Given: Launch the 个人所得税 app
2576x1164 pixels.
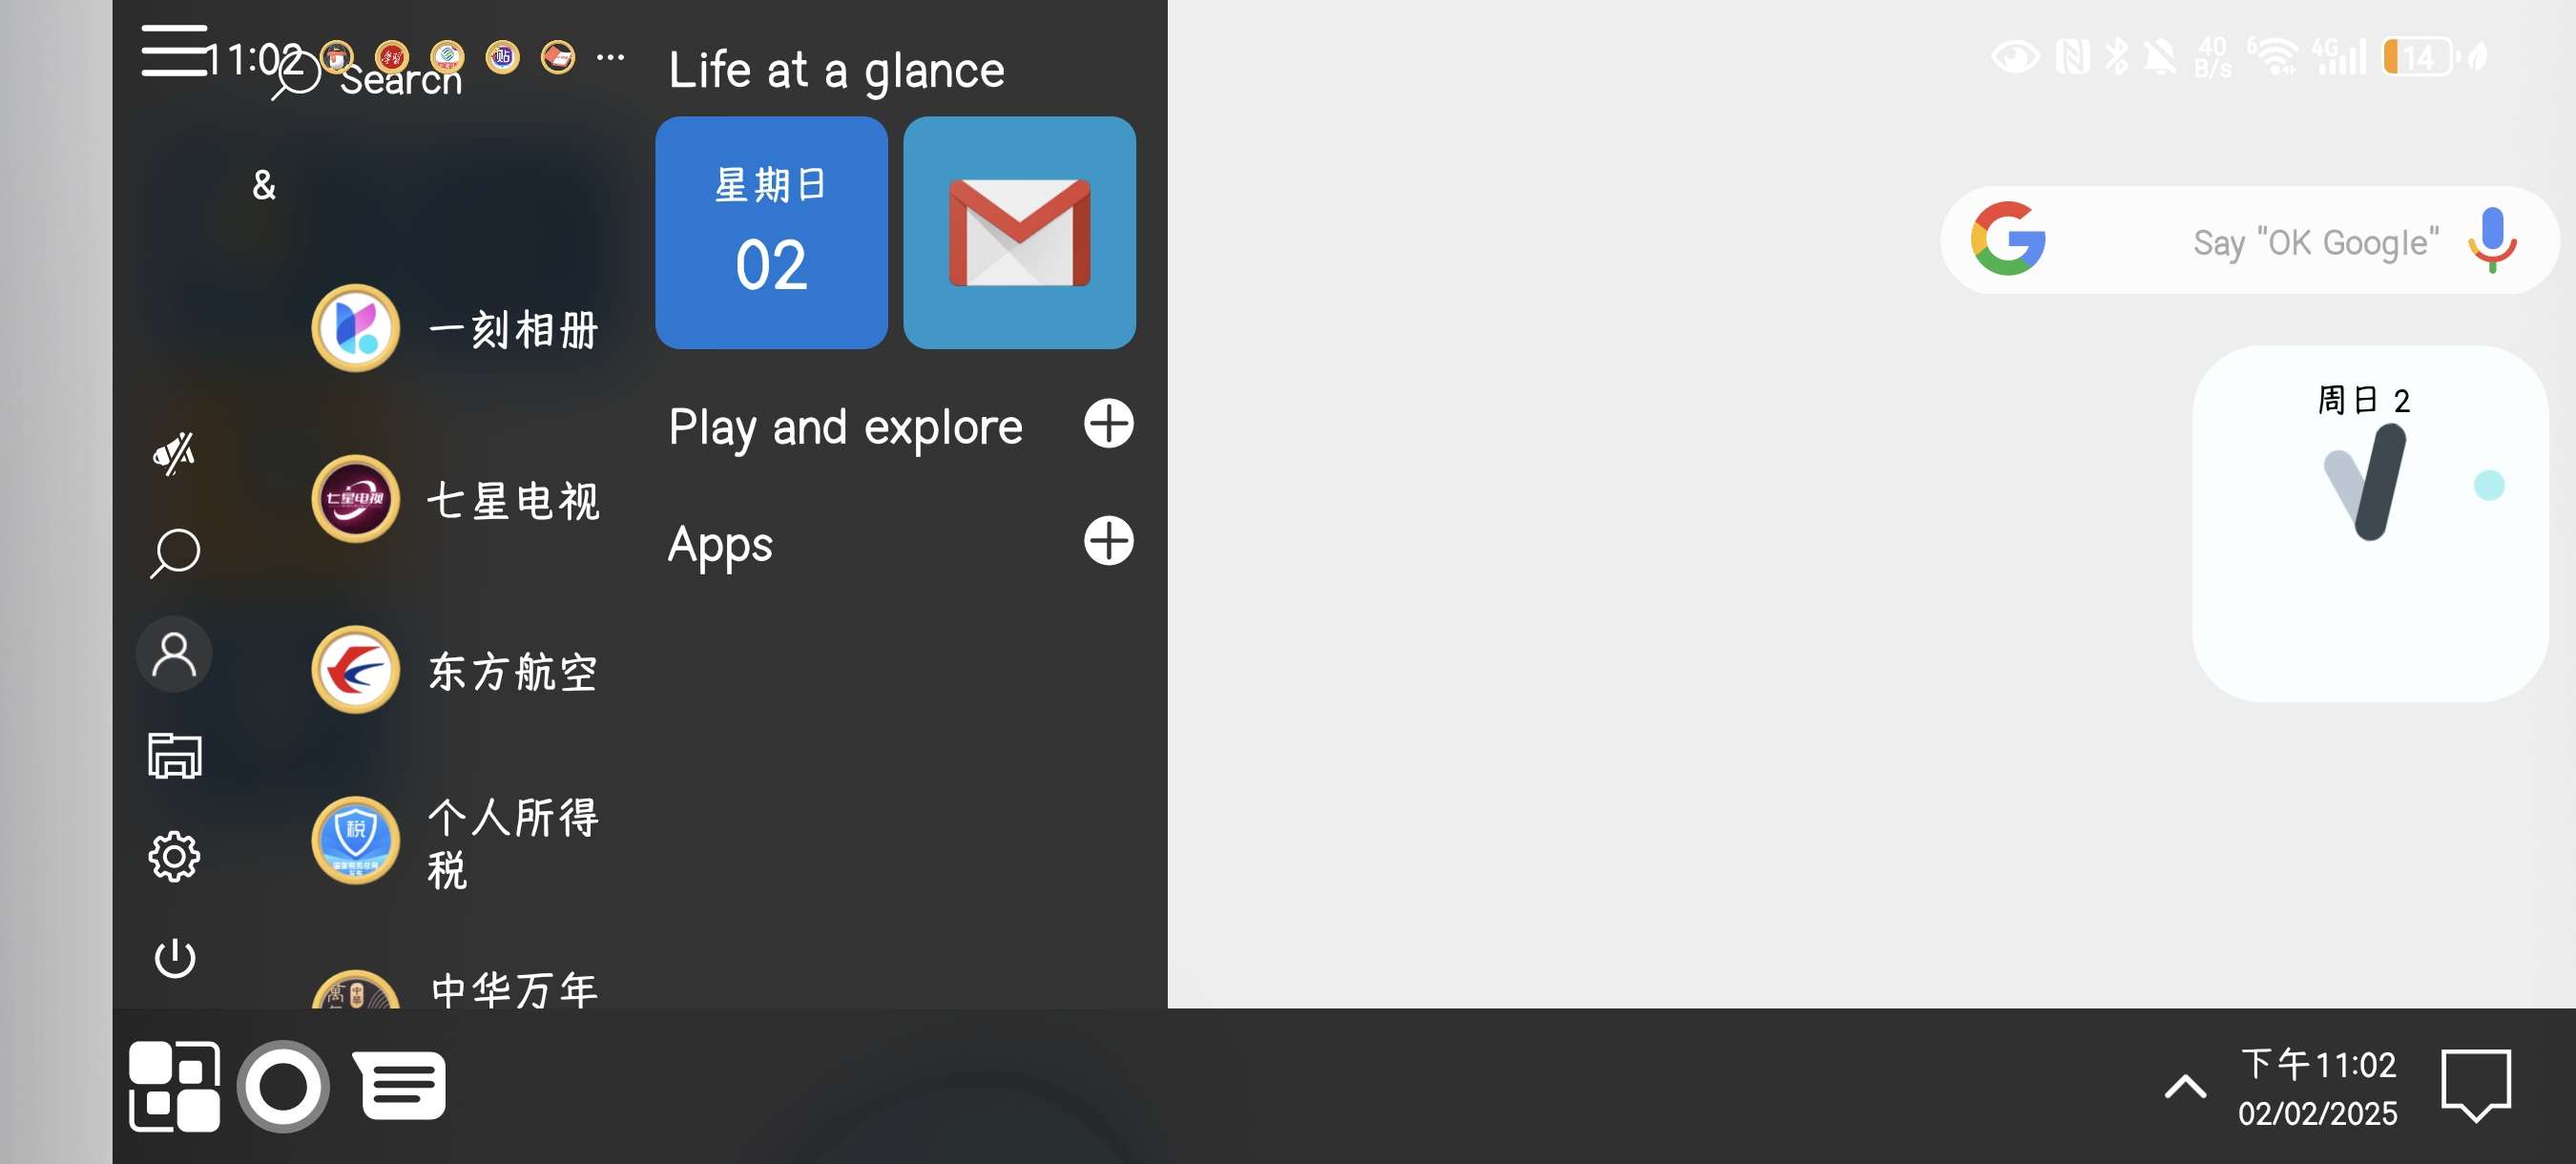Looking at the screenshot, I should click(455, 841).
